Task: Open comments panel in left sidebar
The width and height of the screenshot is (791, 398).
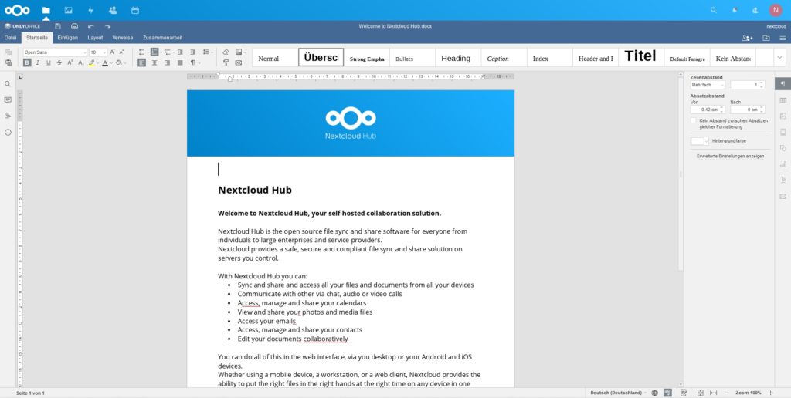Action: (8, 100)
